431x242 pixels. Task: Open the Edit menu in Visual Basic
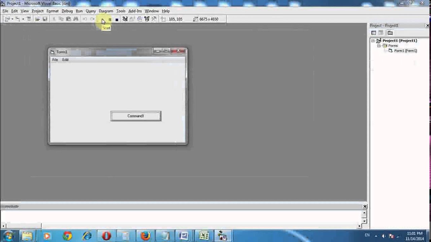(x=14, y=11)
